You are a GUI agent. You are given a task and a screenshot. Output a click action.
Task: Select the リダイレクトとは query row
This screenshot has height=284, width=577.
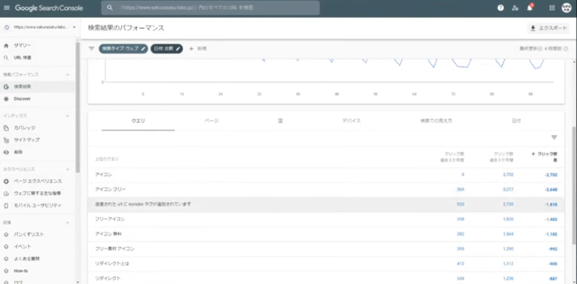pyautogui.click(x=326, y=264)
